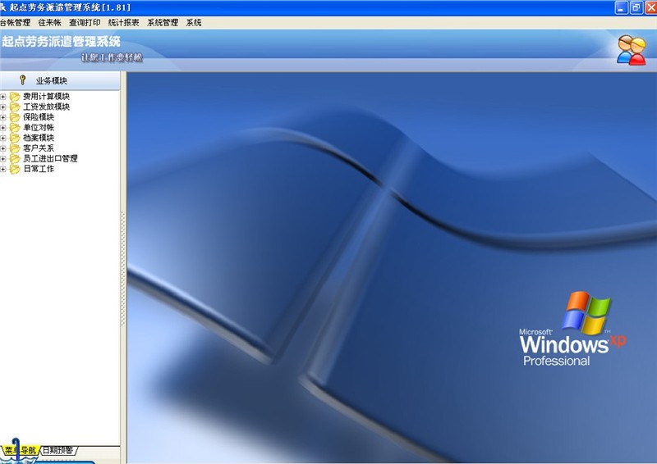Expand the 单位对帐 tree node
Image resolution: width=657 pixels, height=464 pixels.
click(3, 128)
